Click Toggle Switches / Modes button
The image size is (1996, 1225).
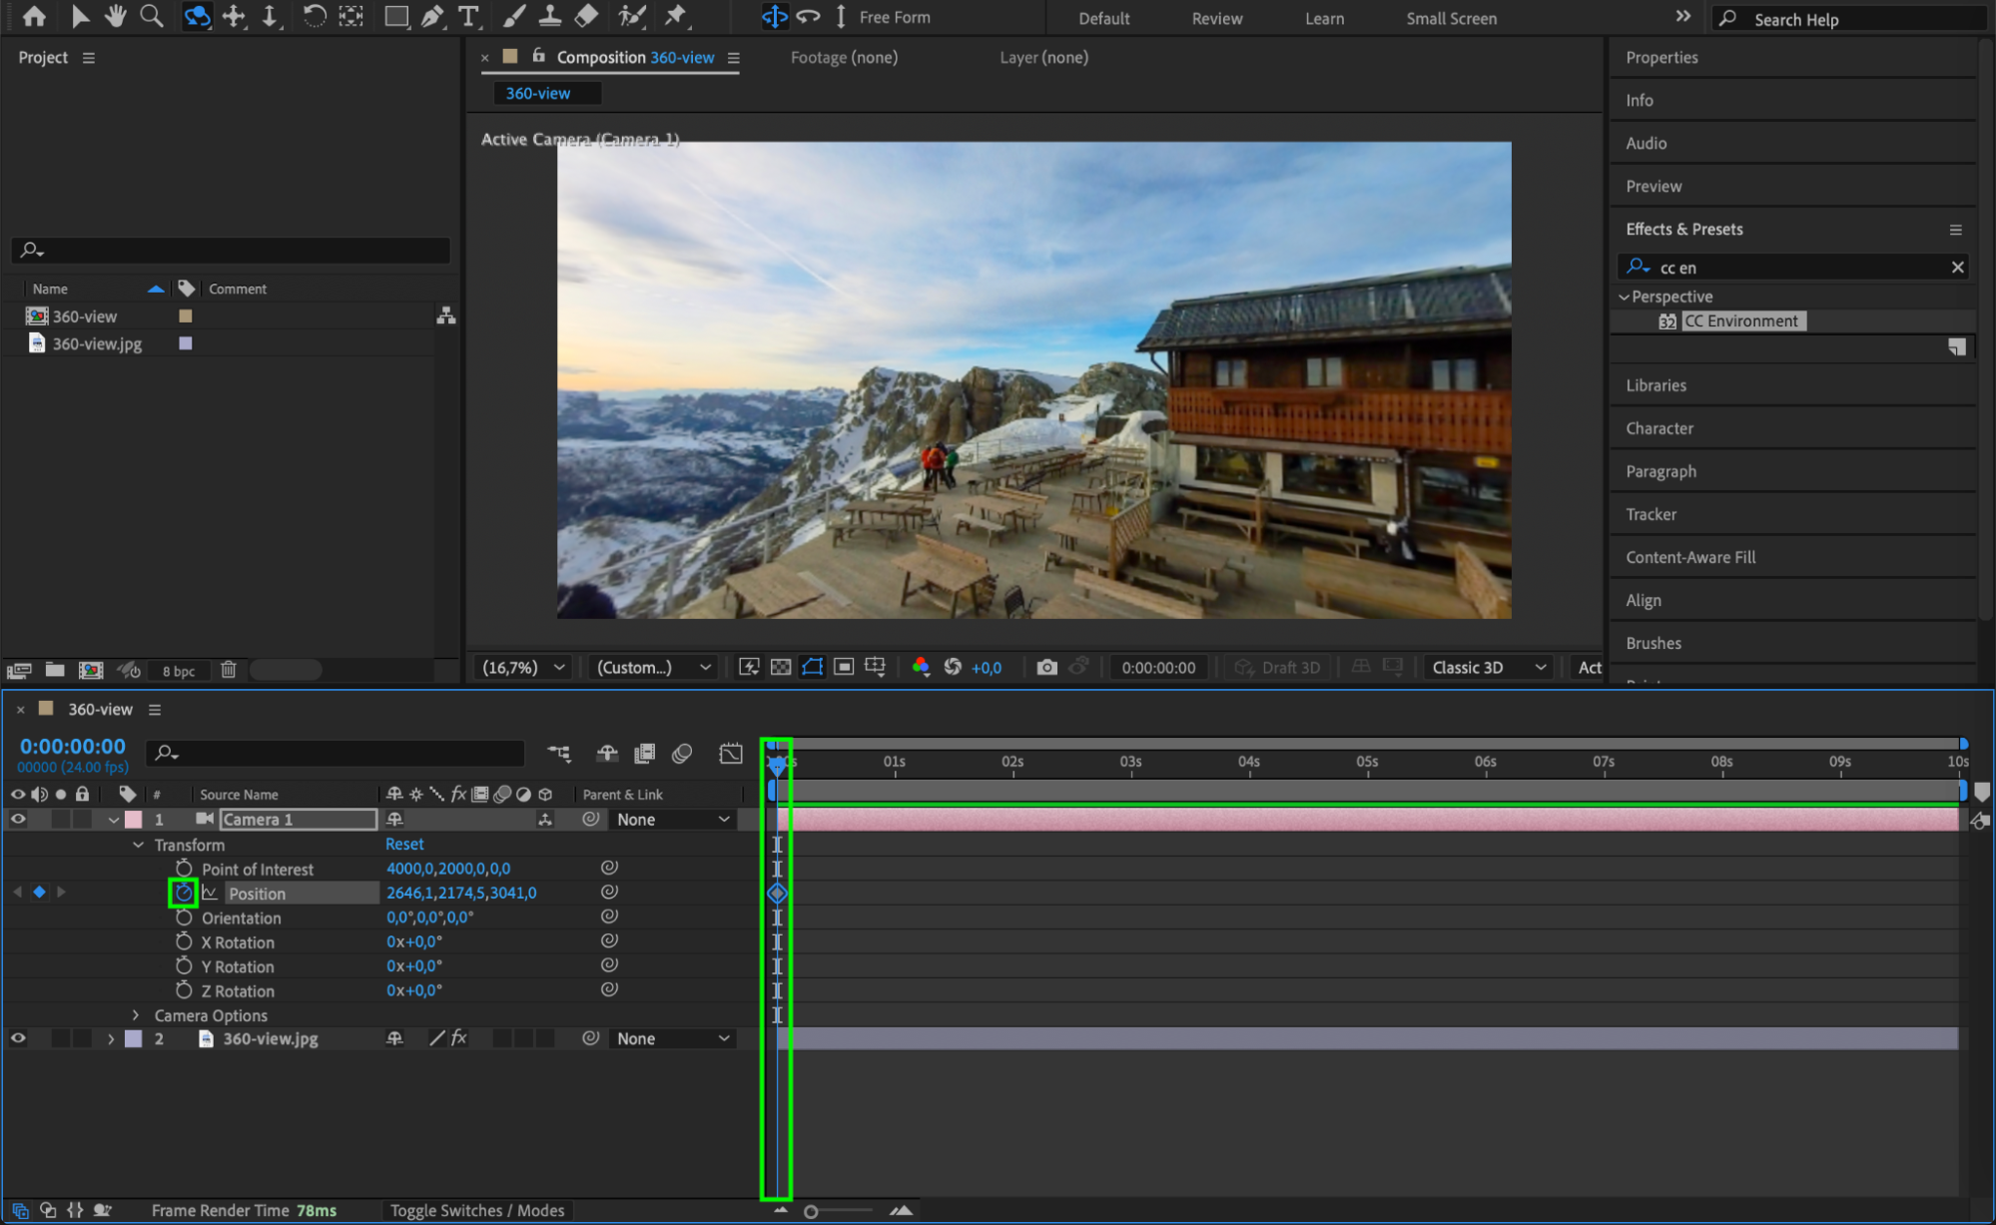[477, 1210]
